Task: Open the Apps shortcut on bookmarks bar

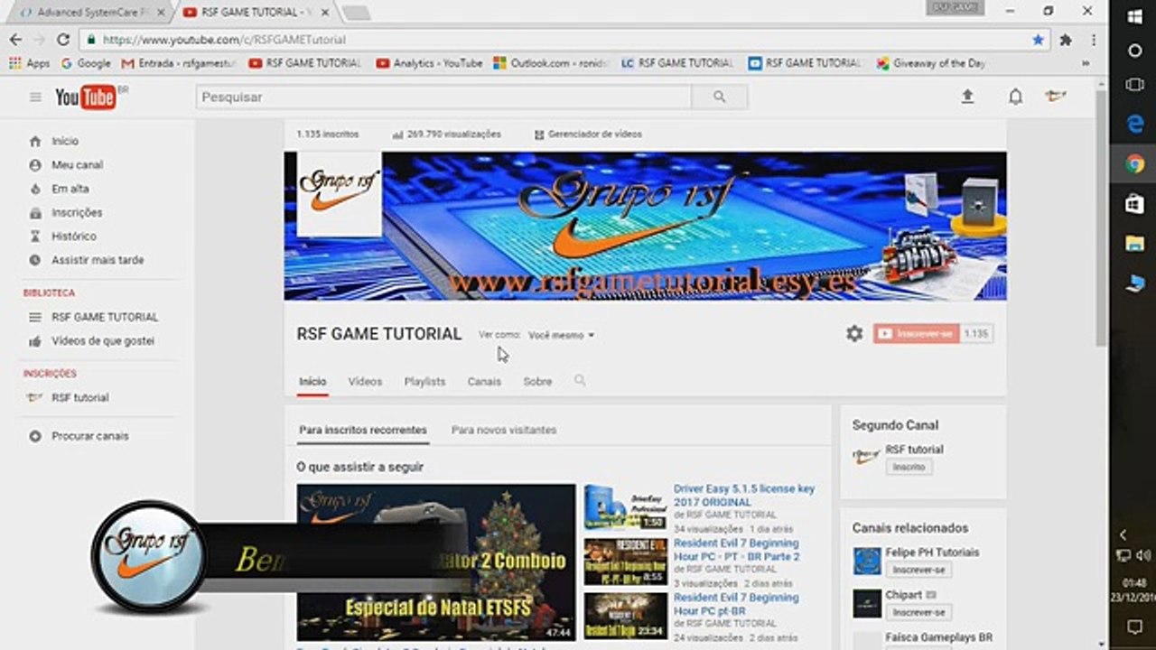Action: (30, 63)
